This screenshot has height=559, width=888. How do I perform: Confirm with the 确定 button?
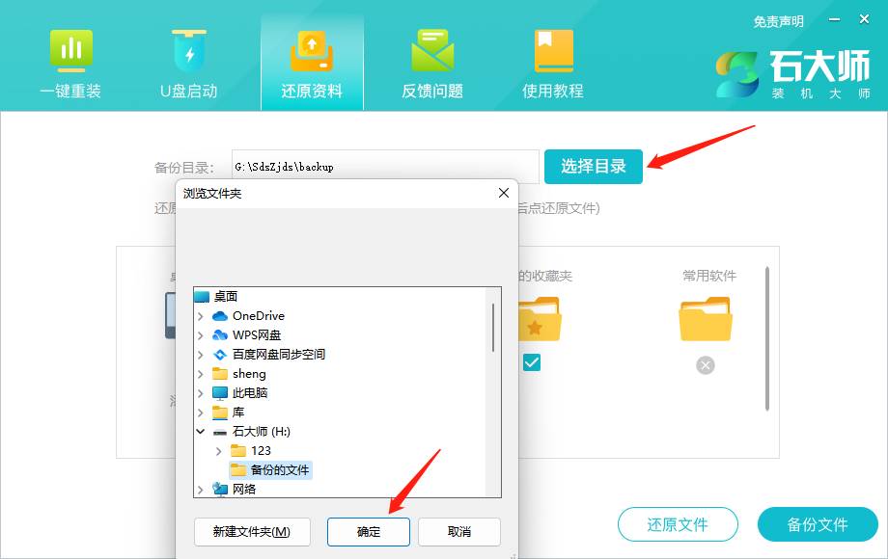click(369, 532)
